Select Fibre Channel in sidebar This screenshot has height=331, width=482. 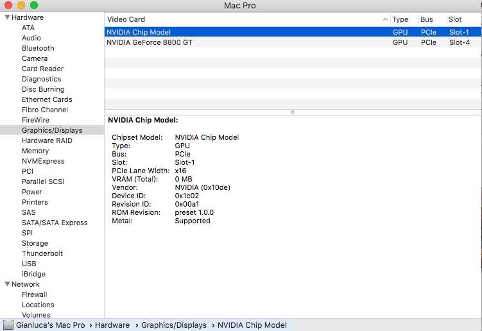tap(45, 110)
